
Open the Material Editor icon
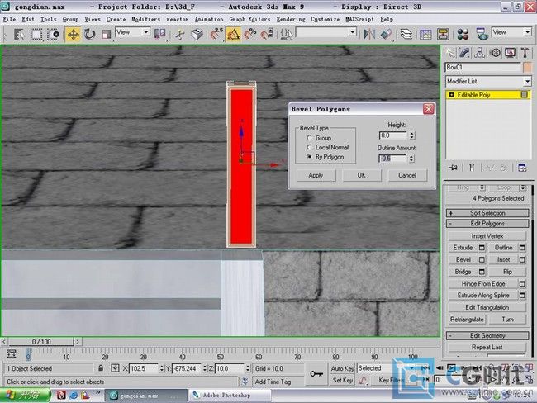tap(463, 34)
